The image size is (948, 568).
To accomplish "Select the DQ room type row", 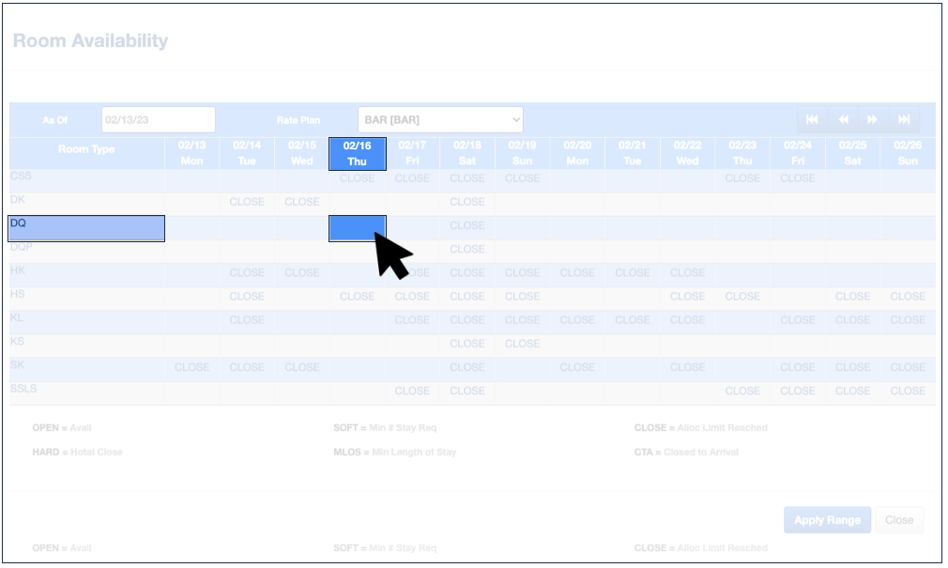I will point(86,228).
